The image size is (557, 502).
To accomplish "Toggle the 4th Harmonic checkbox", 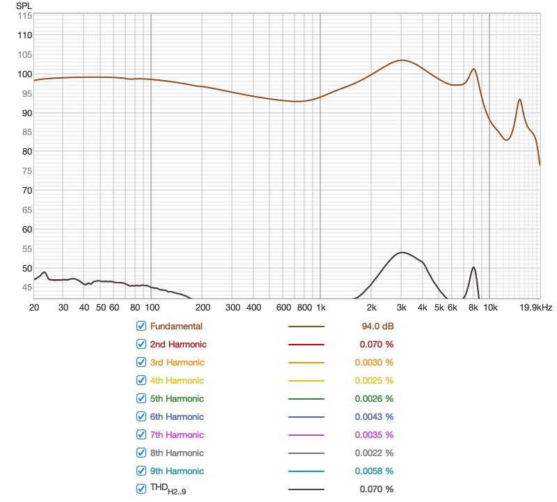I will 141,380.
